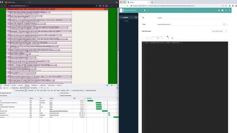237x133 pixels.
Task: Select the CSS toggle in editor toolbar
Action: pyautogui.click(x=158, y=38)
